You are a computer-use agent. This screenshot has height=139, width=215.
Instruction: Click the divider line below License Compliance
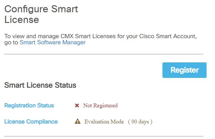(x=104, y=136)
